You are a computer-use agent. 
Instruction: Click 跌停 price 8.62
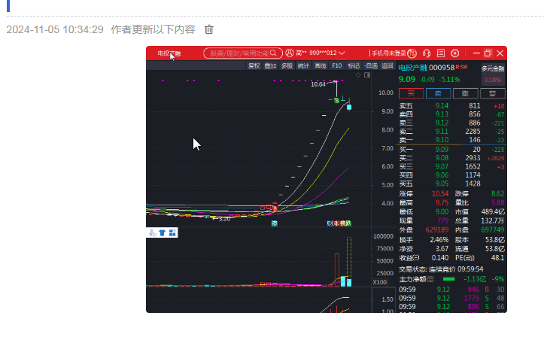pos(498,193)
